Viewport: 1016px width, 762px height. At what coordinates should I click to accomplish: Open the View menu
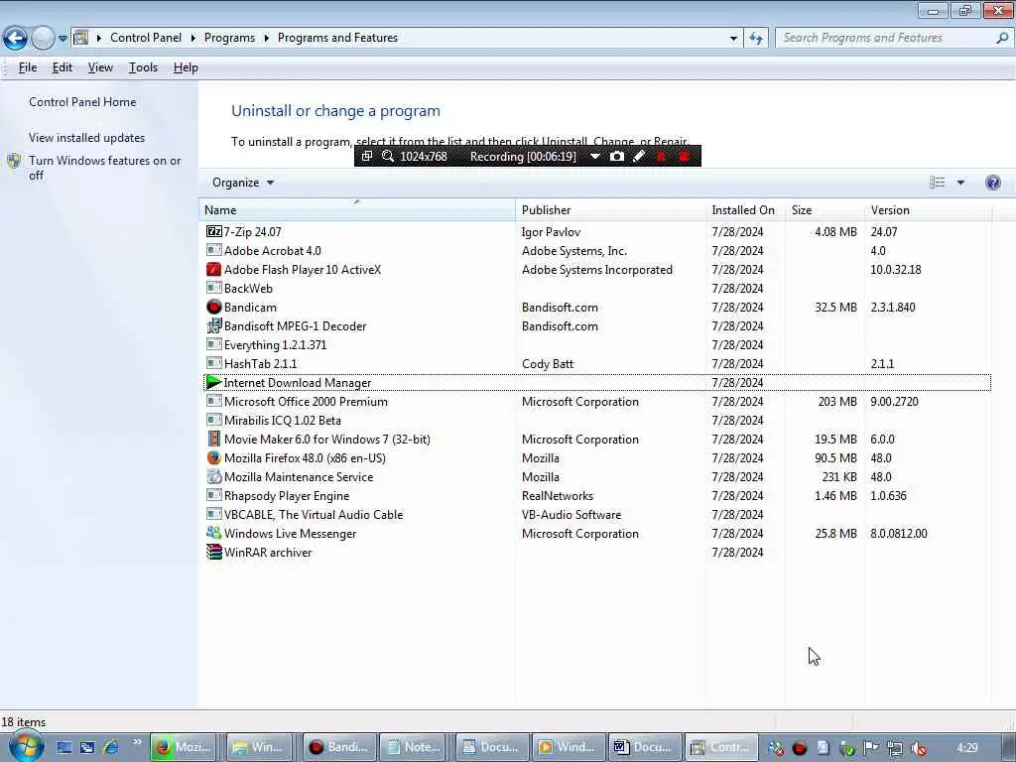[100, 67]
